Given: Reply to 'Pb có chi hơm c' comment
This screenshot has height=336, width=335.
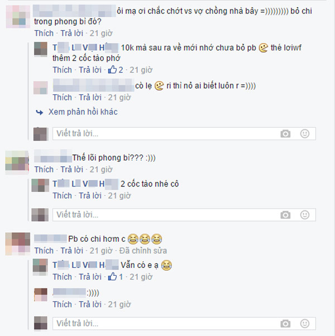Looking at the screenshot, I should tap(71, 251).
